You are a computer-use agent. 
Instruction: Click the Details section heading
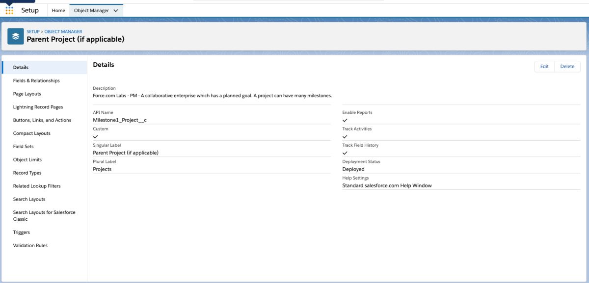tap(104, 65)
